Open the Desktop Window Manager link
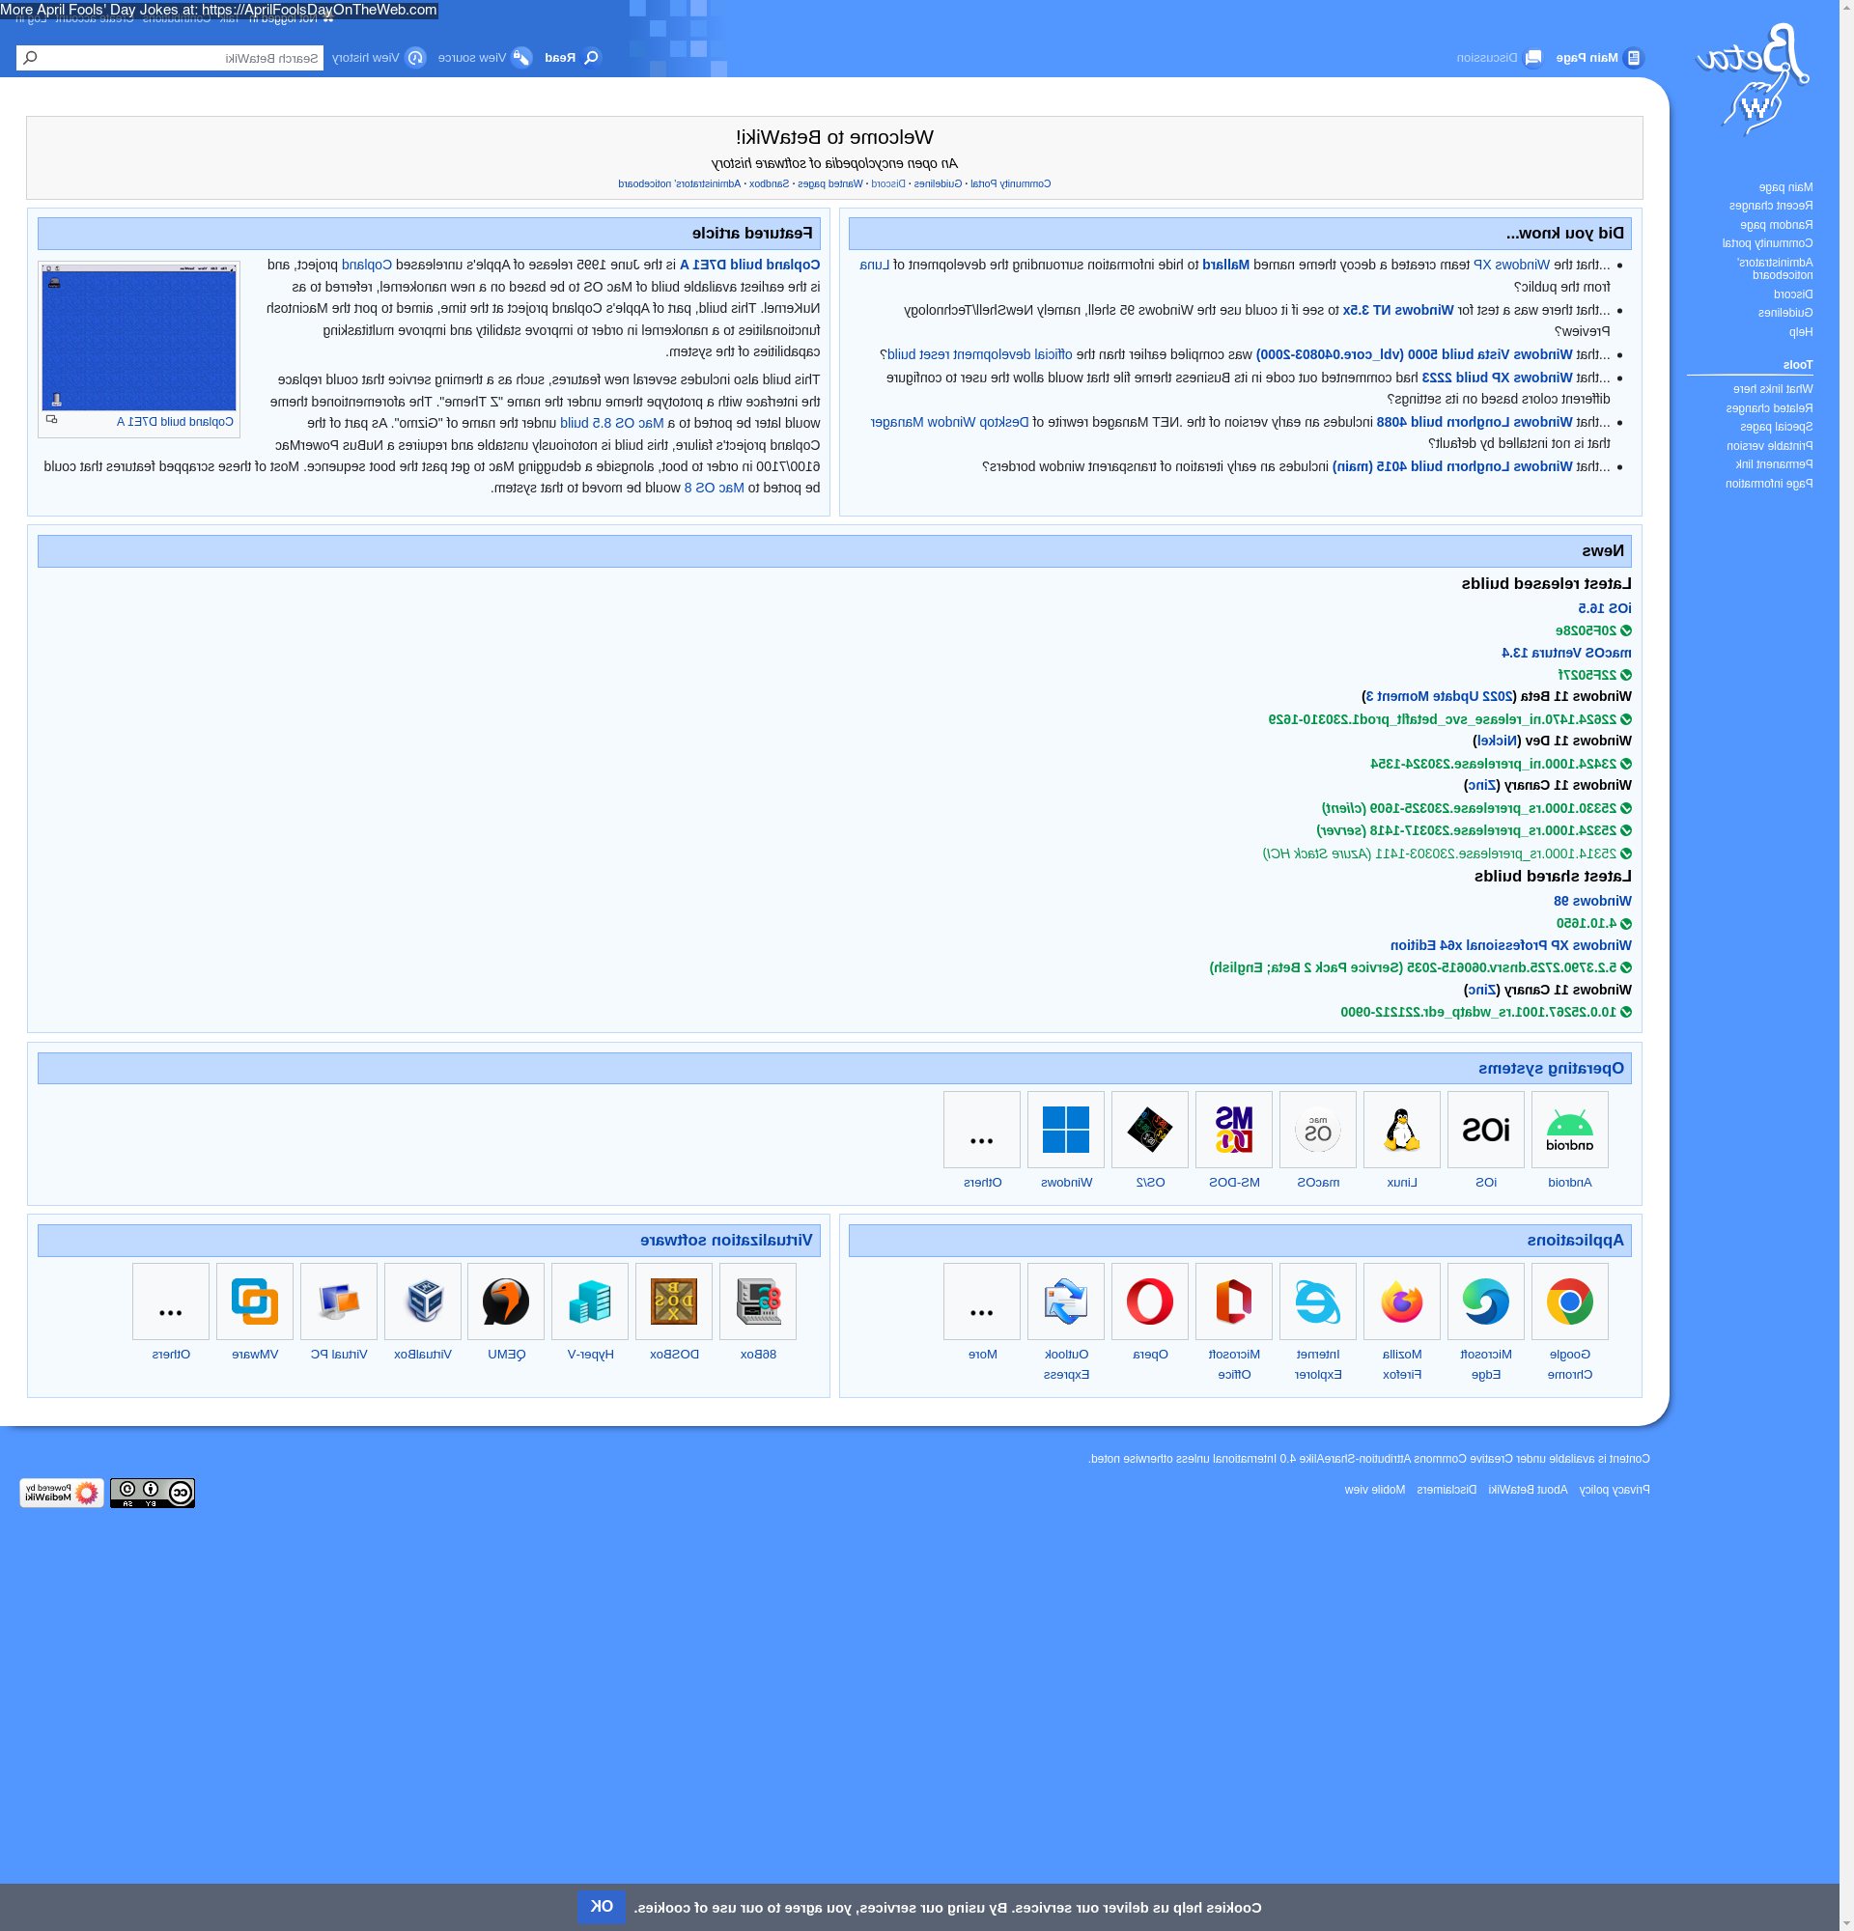The height and width of the screenshot is (1931, 1854). click(x=949, y=423)
